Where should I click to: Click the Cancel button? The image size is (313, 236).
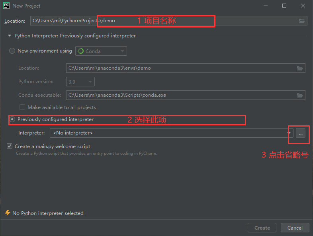[295, 228]
